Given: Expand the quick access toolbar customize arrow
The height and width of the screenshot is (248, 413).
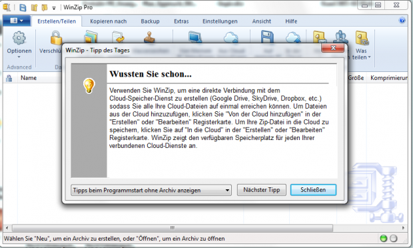Looking at the screenshot, I should [x=54, y=8].
